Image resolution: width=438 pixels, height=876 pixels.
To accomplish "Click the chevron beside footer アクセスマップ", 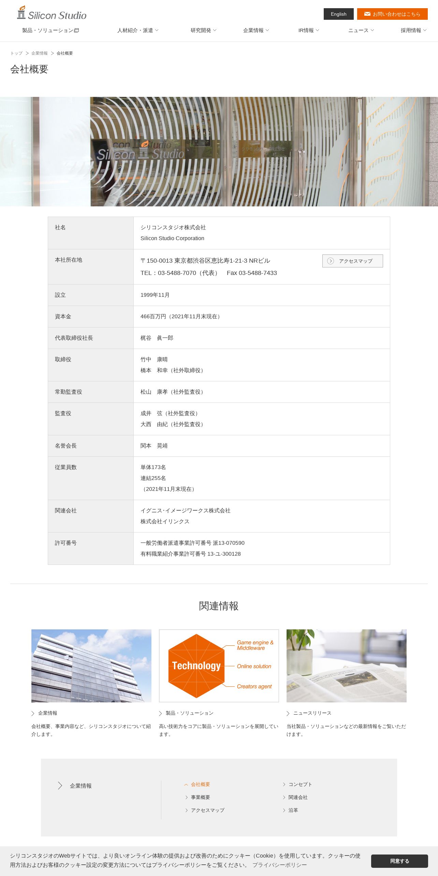I will coord(187,810).
